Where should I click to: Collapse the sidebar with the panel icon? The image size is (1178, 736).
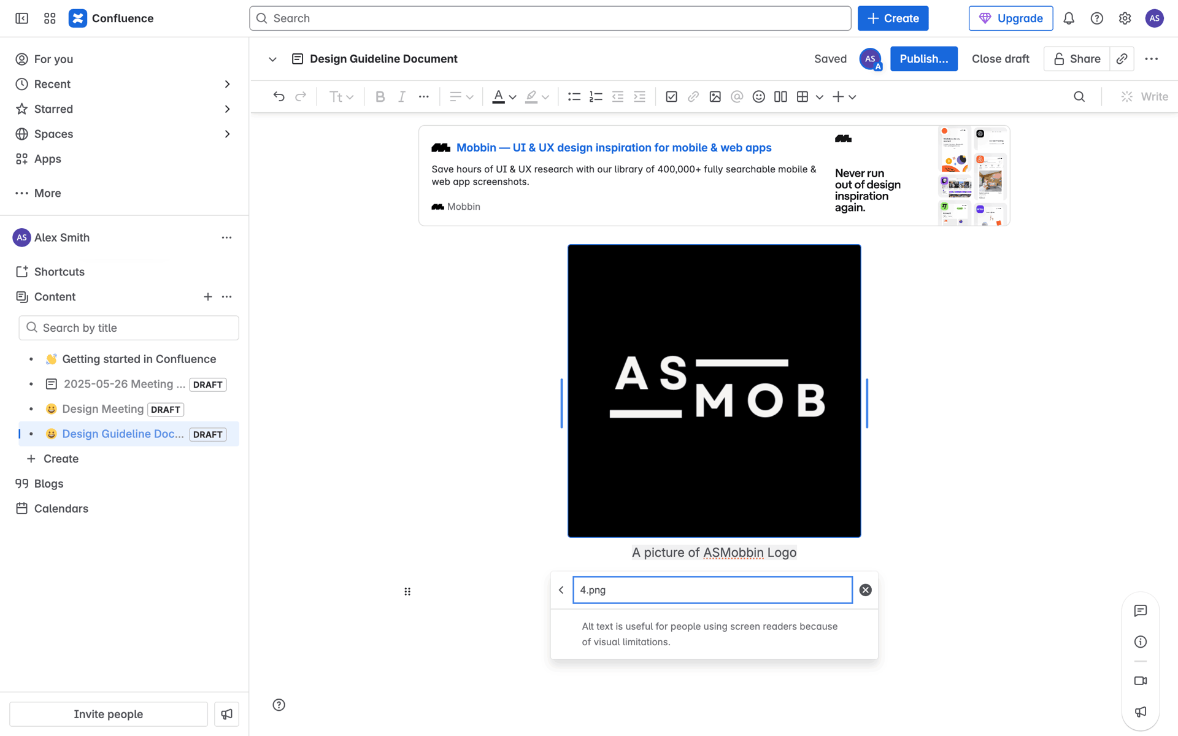[x=21, y=18]
